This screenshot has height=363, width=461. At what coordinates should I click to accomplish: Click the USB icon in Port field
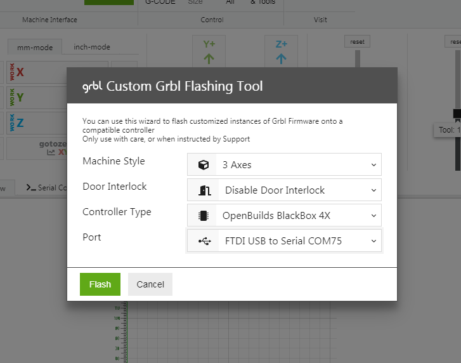tap(203, 241)
